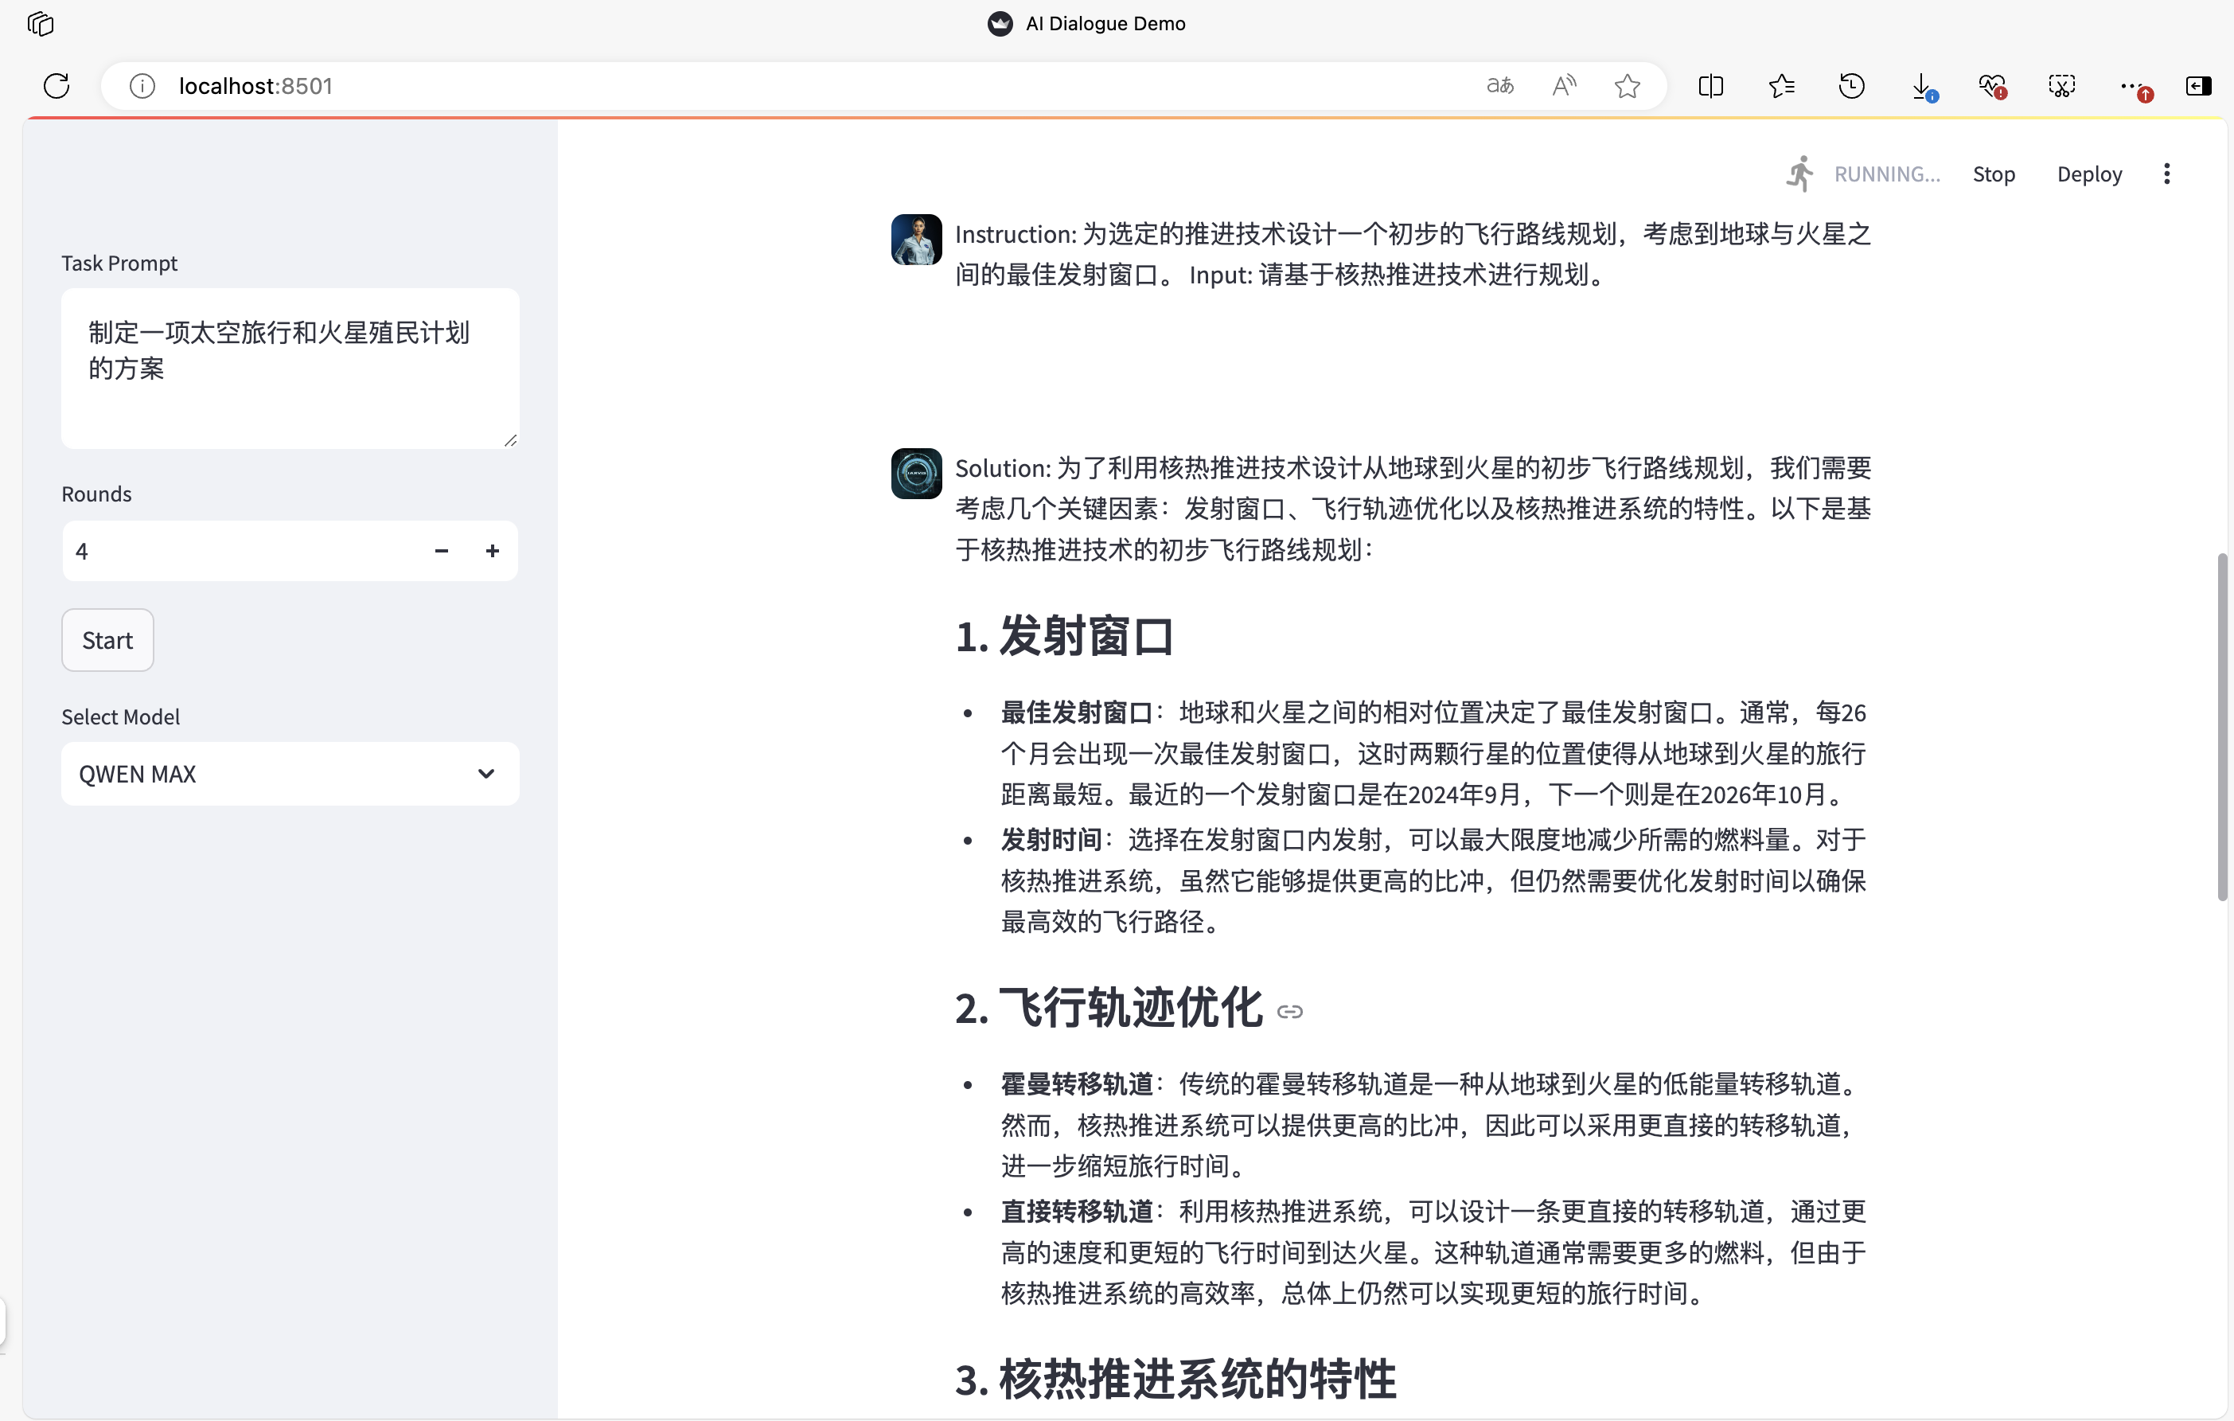Increase Rounds with plus button
The image size is (2234, 1421).
click(493, 552)
